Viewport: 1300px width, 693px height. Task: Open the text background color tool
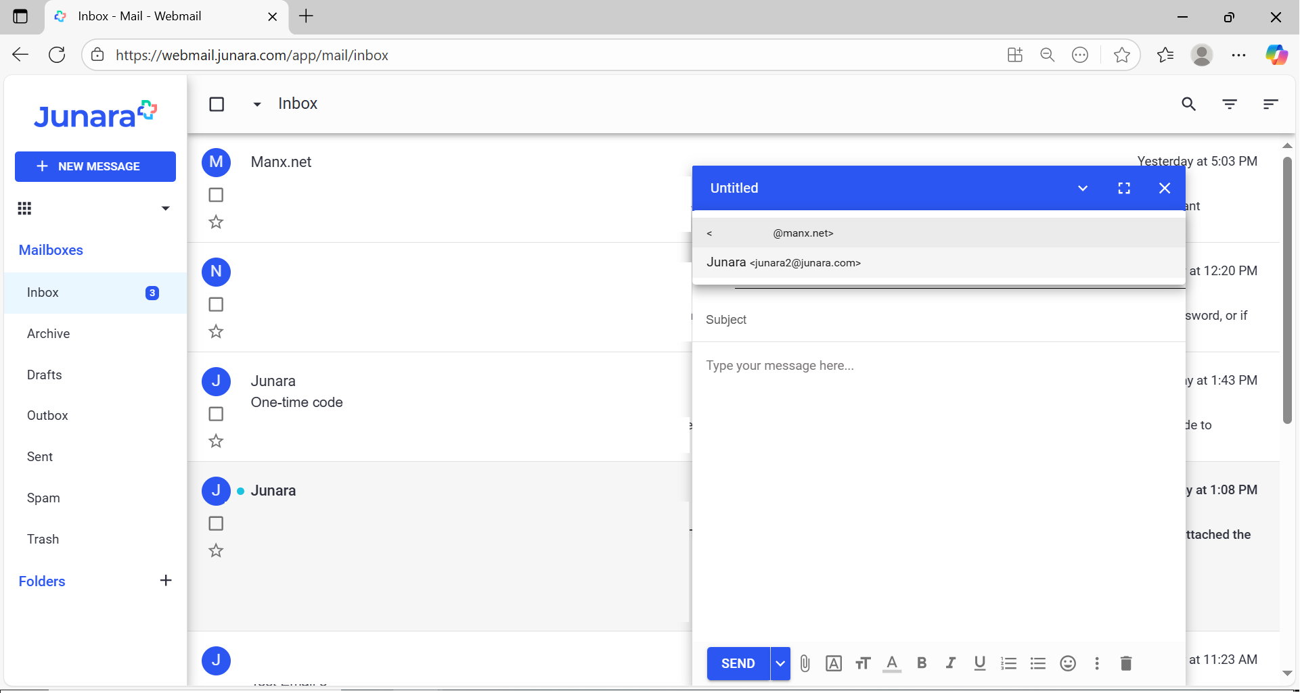[x=834, y=664]
